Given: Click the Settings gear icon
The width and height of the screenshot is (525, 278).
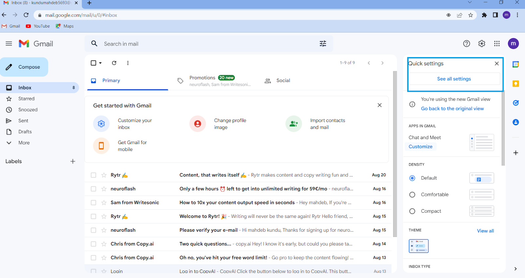Looking at the screenshot, I should point(482,44).
